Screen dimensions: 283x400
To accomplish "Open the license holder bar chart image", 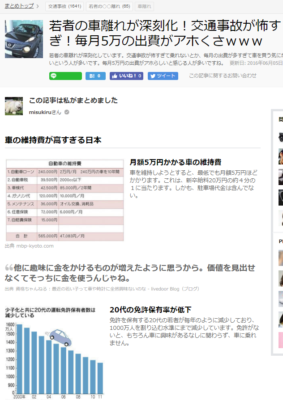I will [55, 353].
